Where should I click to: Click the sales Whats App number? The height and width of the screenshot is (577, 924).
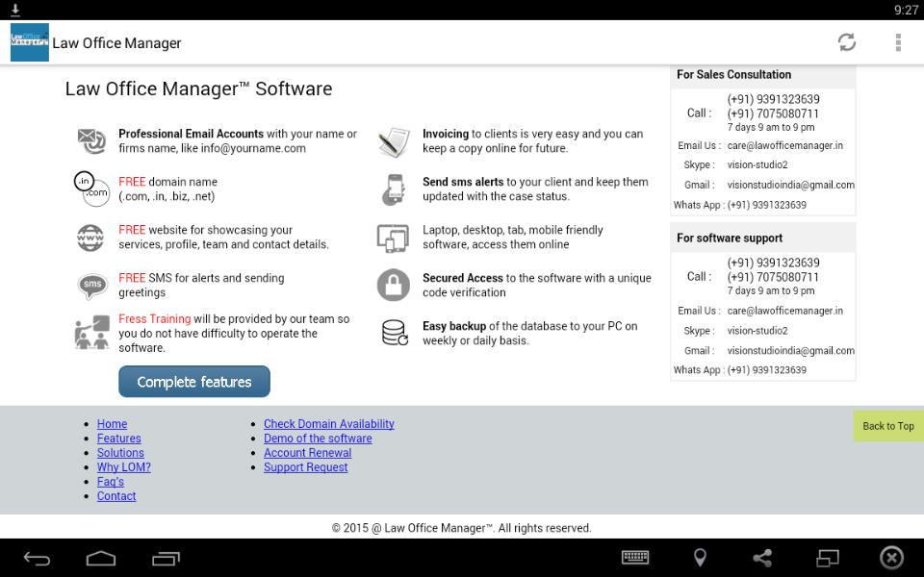pyautogui.click(x=767, y=205)
